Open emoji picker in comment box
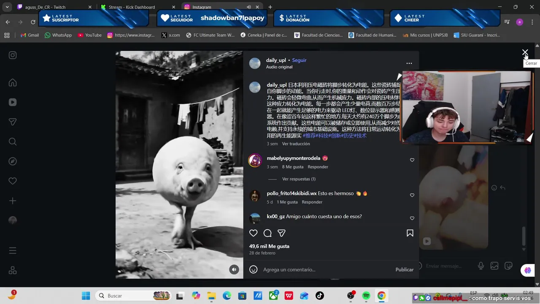Viewport: 540px width, 304px height. pos(253,269)
